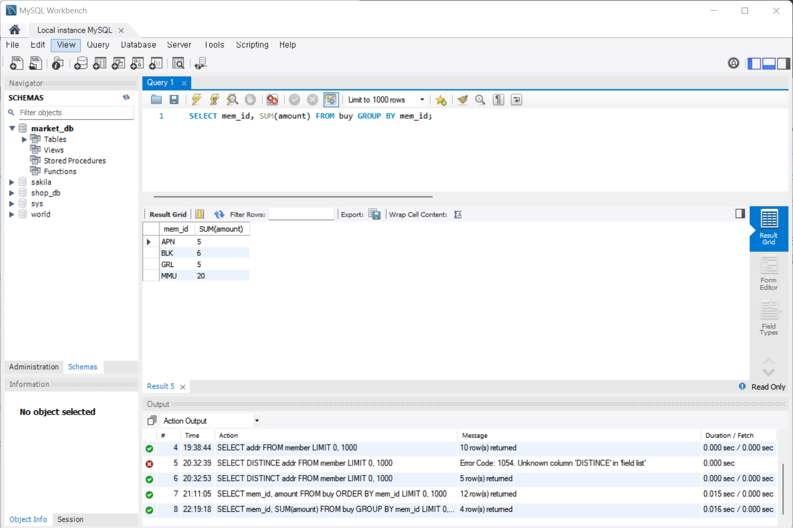Create a new stored procedure icon
Screen dimensions: 793x528
(x=137, y=64)
